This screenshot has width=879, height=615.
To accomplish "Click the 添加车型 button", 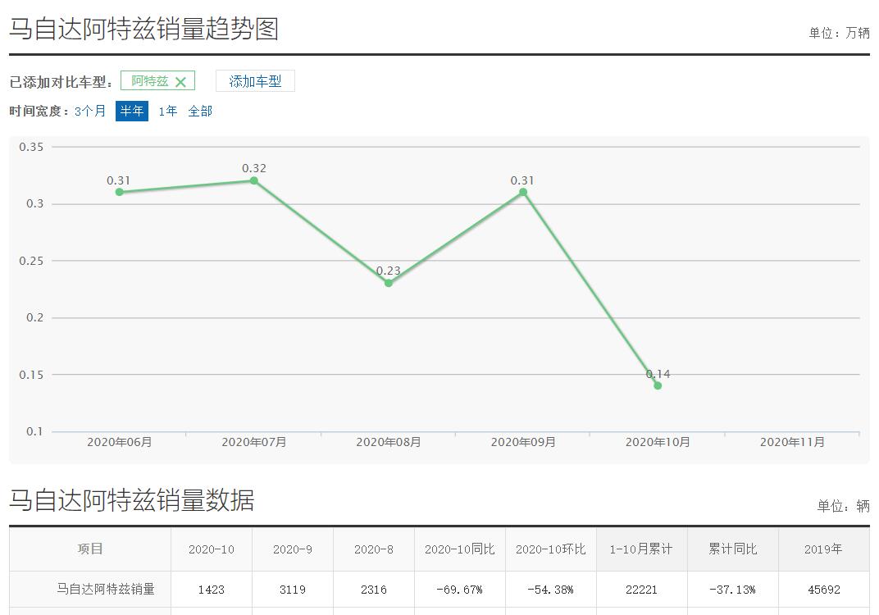I will [254, 80].
